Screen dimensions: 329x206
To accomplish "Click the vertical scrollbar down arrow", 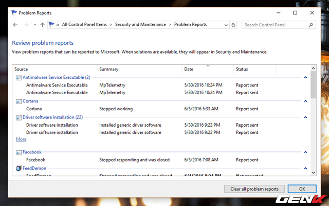I will pyautogui.click(x=314, y=172).
